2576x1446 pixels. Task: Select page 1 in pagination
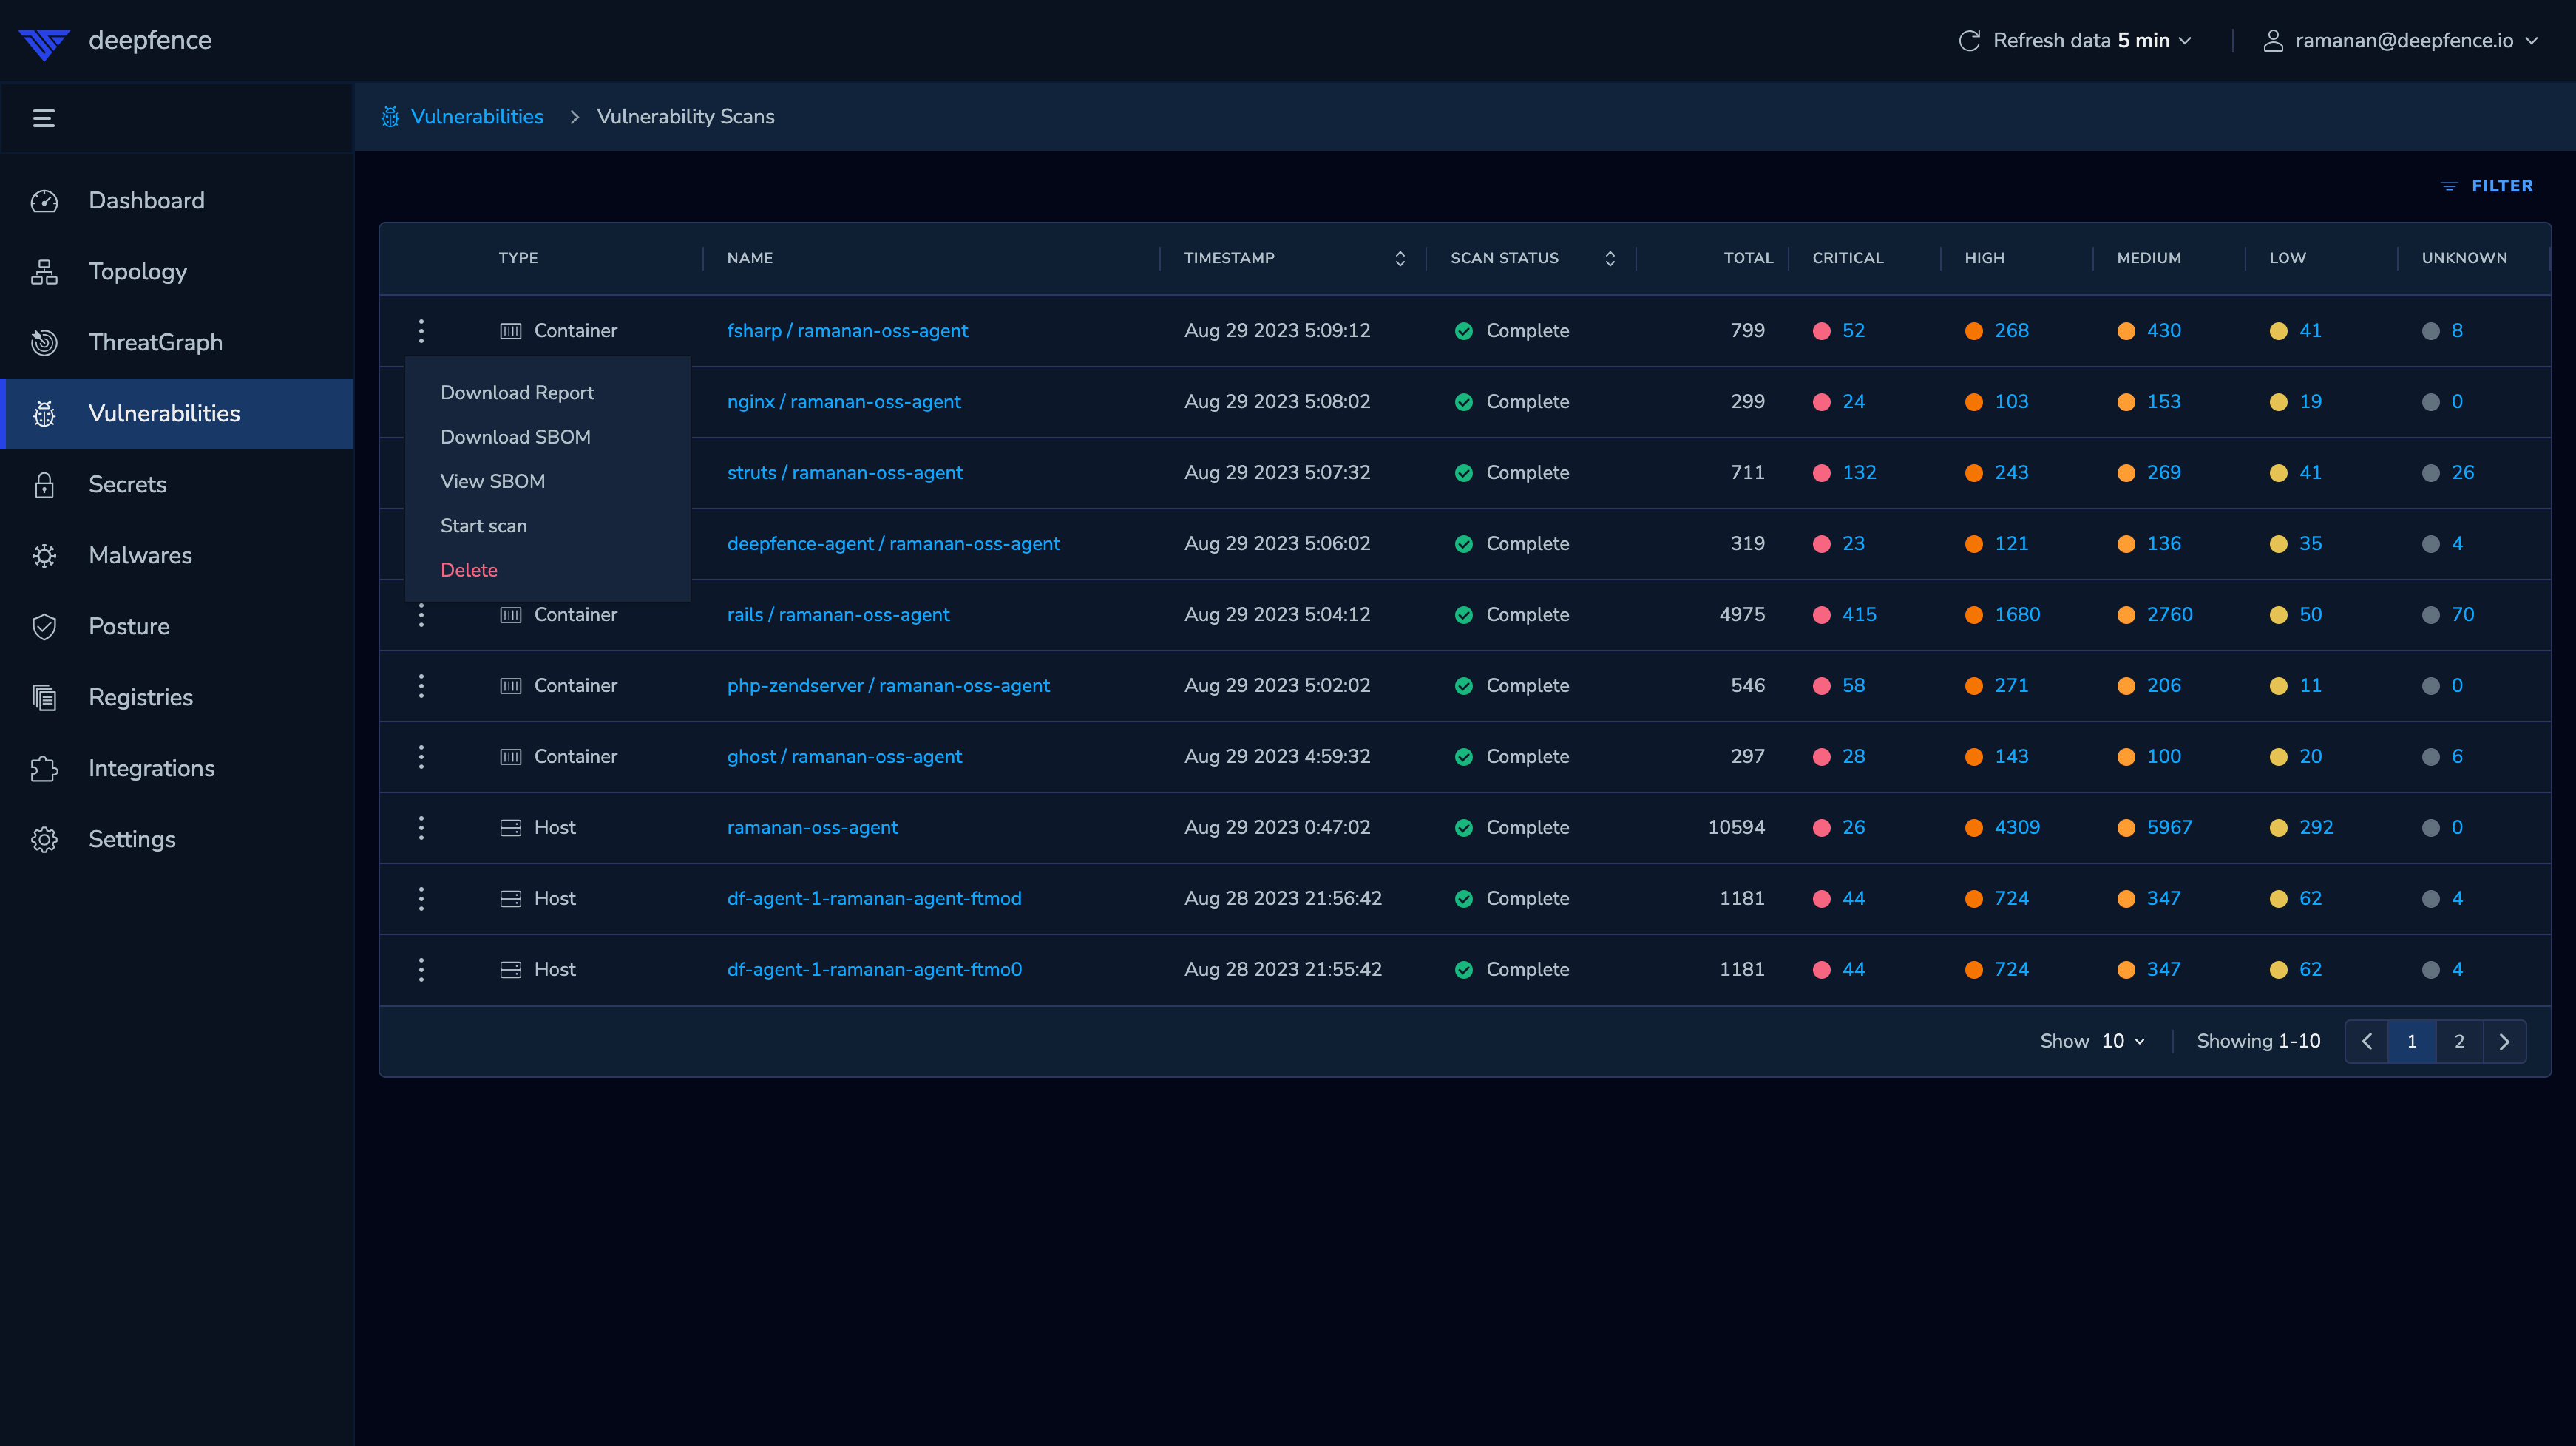[x=2411, y=1041]
